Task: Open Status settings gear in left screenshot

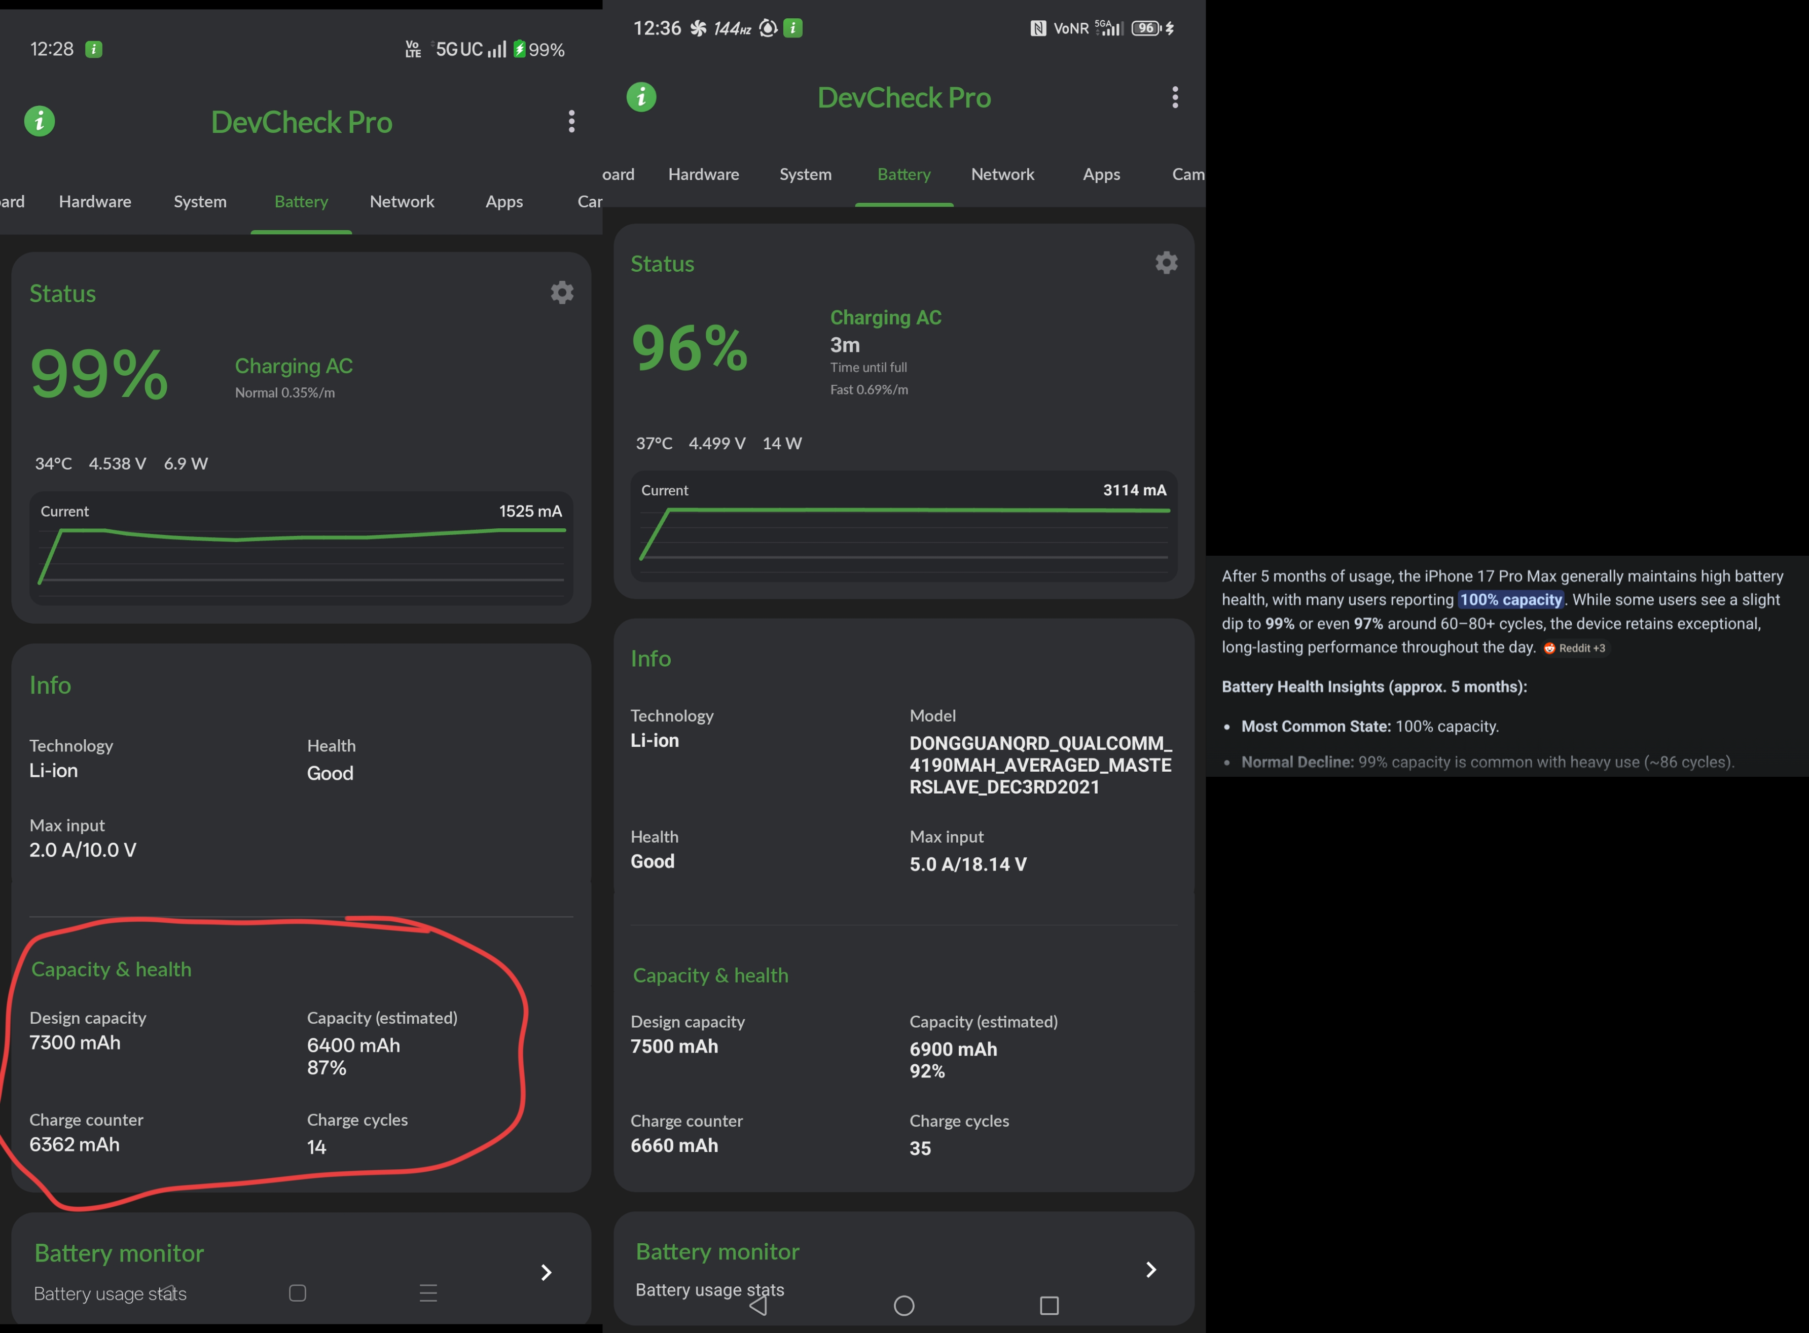Action: click(562, 292)
